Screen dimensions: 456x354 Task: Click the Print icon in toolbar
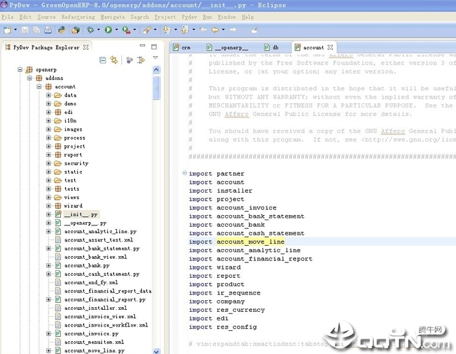point(48,29)
